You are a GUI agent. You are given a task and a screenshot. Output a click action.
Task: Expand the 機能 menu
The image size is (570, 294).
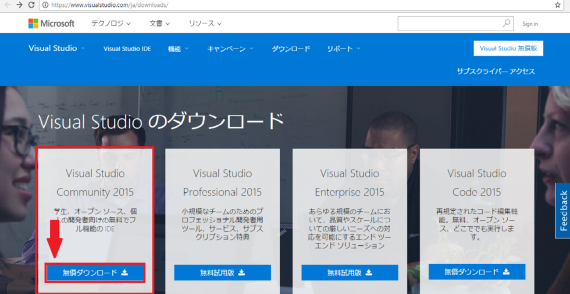point(178,49)
